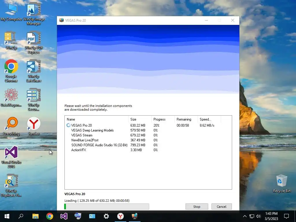Click the 8.62 MB/s speed value

[207, 125]
